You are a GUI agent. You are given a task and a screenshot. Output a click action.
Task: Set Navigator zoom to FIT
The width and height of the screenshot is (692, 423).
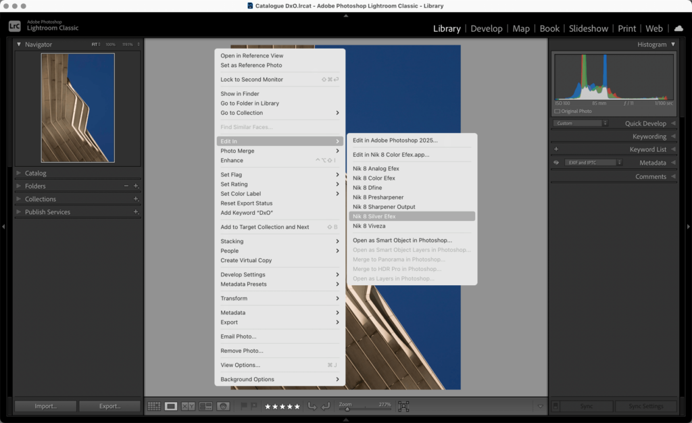tap(96, 45)
